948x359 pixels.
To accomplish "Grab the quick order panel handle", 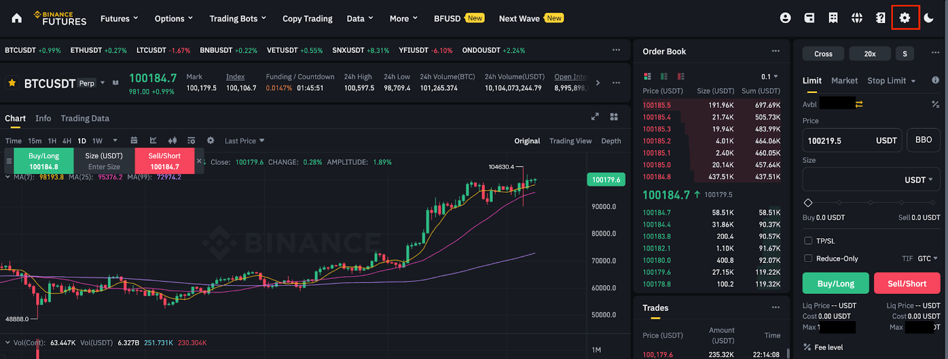I will point(9,161).
